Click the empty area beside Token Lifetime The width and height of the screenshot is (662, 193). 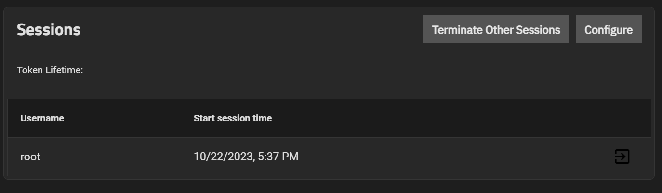coord(366,70)
